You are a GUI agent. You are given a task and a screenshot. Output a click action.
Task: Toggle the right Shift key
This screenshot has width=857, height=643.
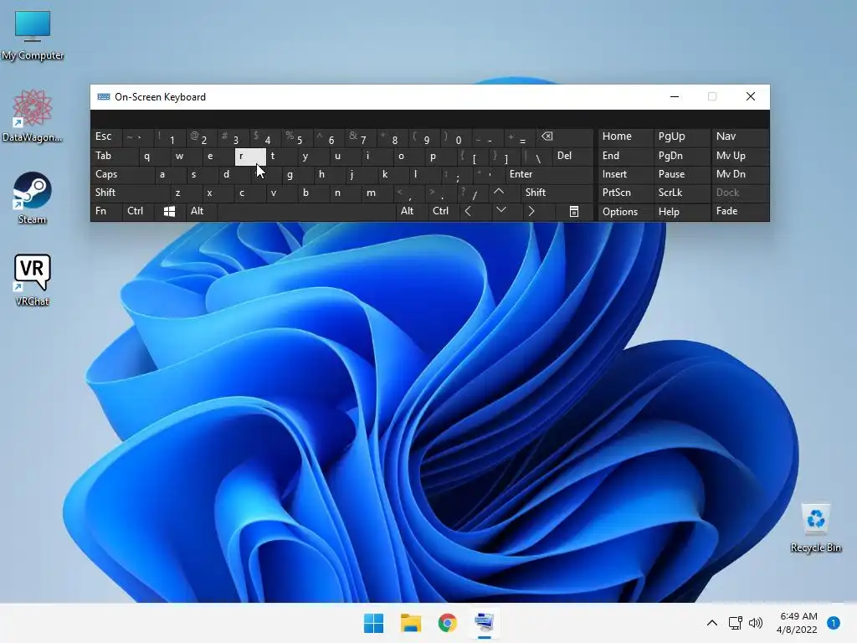(x=557, y=193)
